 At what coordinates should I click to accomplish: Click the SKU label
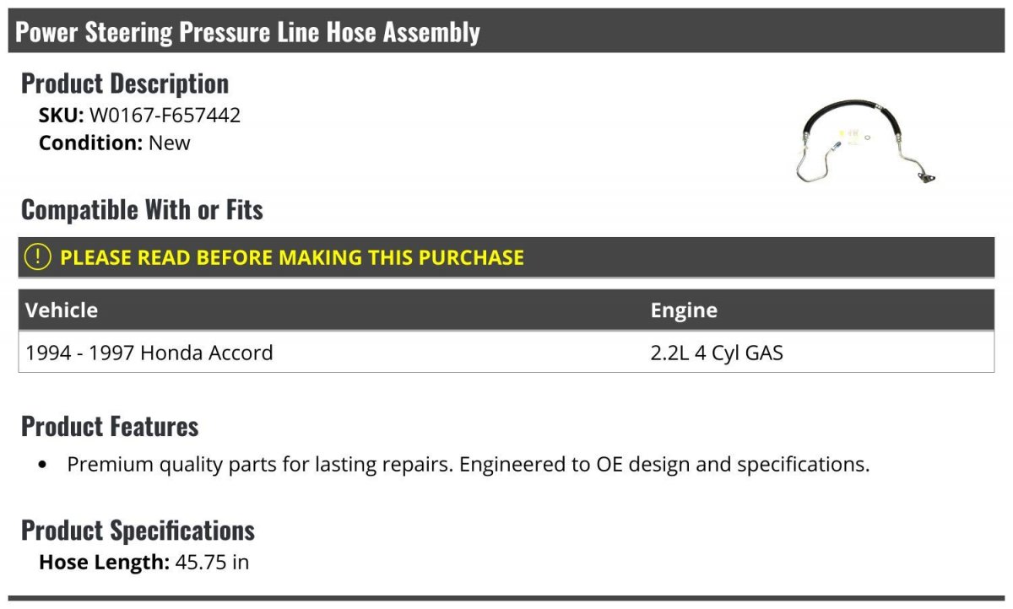tap(61, 116)
